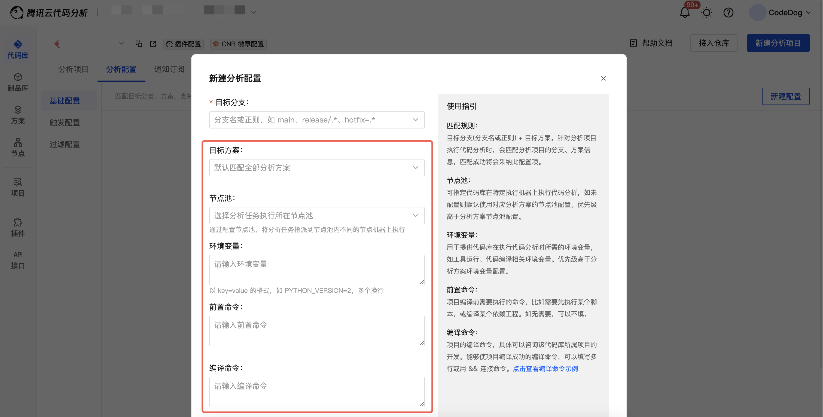Click 新建分析项目 button
The height and width of the screenshot is (417, 823).
click(x=778, y=43)
